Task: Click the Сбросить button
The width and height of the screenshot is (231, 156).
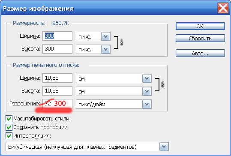Action: click(200, 38)
